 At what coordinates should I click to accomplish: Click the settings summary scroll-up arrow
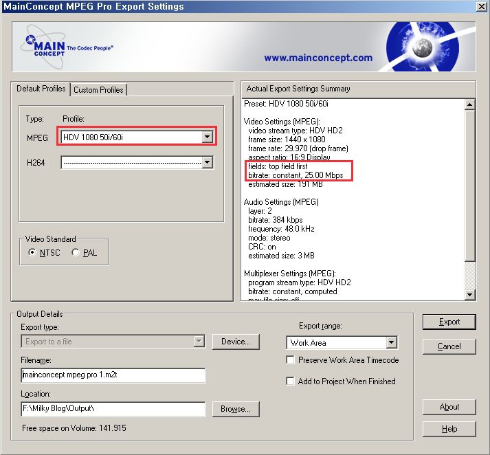[x=469, y=104]
